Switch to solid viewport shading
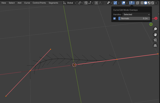This screenshot has height=103, width=160. (x=146, y=3)
